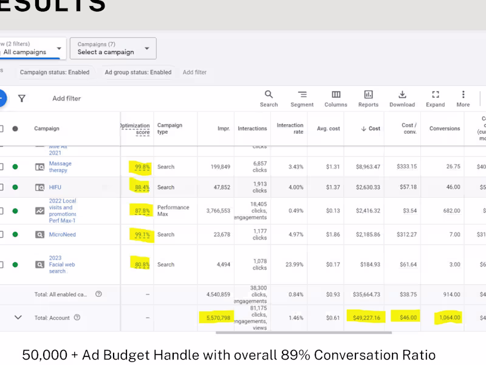Image resolution: width=486 pixels, height=365 pixels.
Task: Sort by Interaction rate column header
Action: coord(290,128)
